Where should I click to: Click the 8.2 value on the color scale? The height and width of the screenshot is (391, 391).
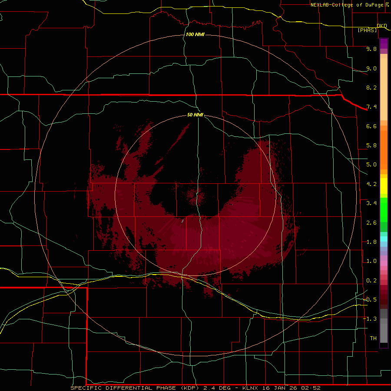pos(371,87)
